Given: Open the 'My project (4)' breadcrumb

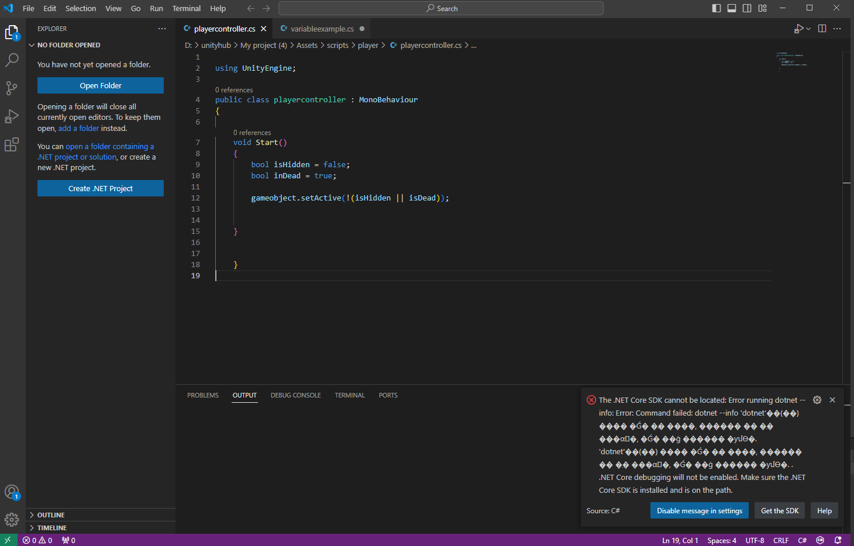Looking at the screenshot, I should click(x=264, y=46).
